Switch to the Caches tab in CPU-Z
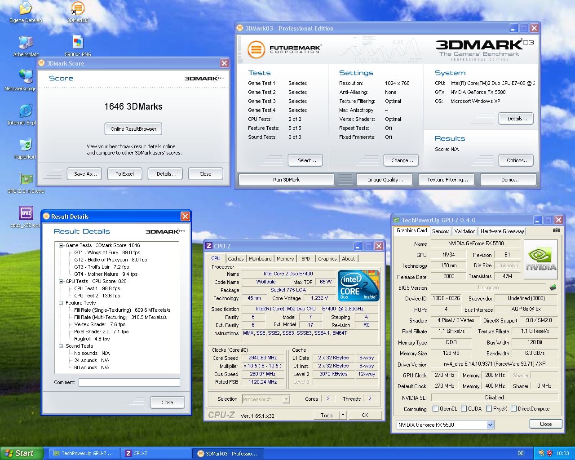The width and height of the screenshot is (575, 460). coord(235,259)
